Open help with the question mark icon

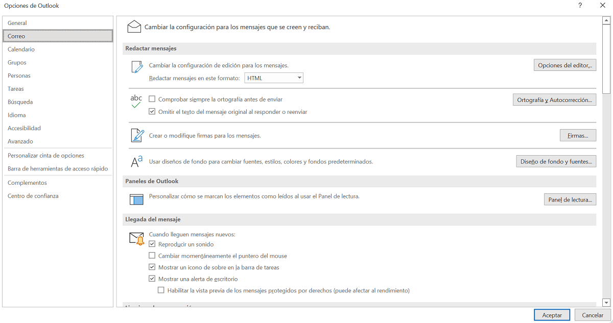[x=580, y=6]
